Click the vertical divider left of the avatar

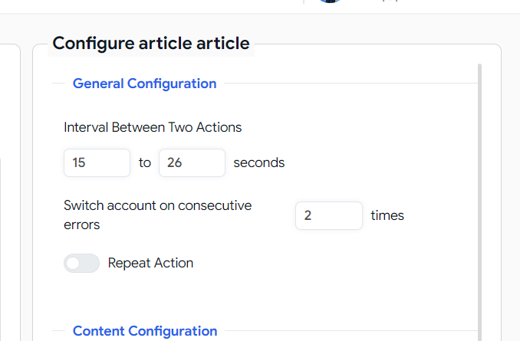[x=304, y=2]
